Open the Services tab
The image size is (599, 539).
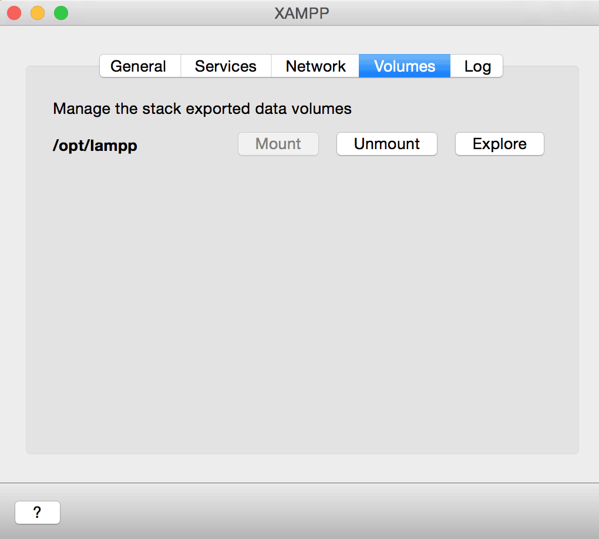coord(226,66)
